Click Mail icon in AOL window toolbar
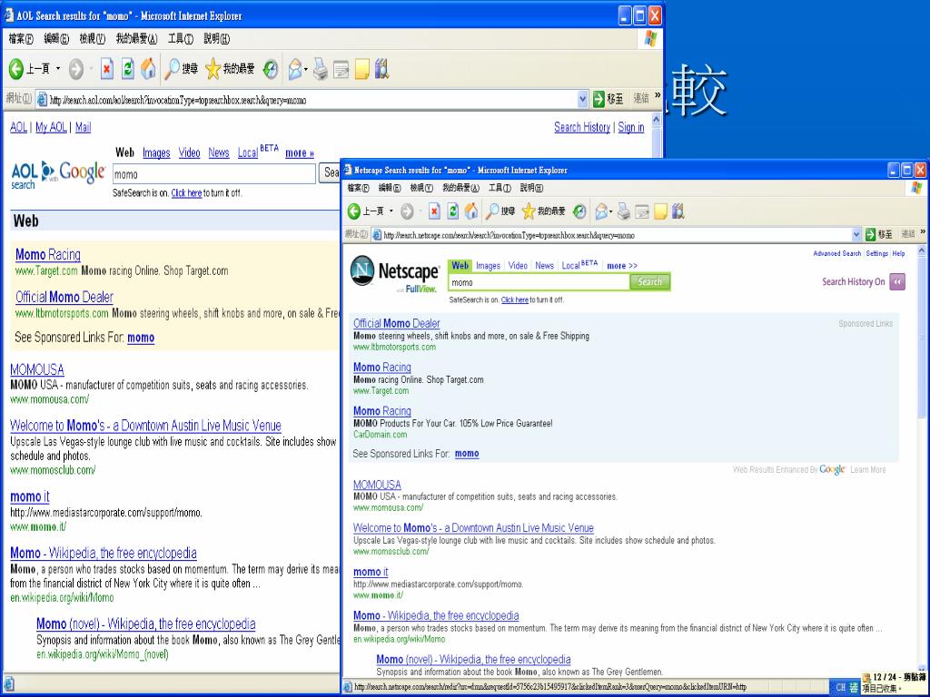 pyautogui.click(x=295, y=69)
